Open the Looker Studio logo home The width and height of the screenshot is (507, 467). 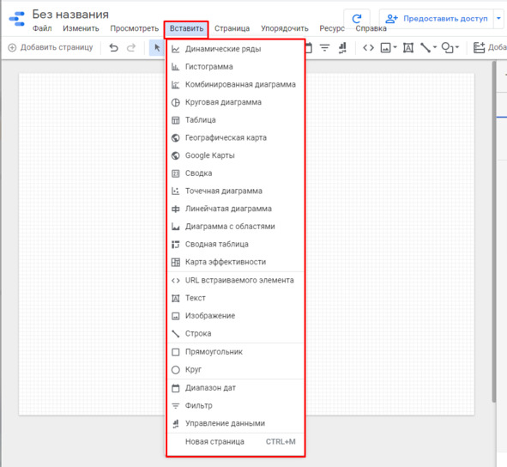(17, 19)
